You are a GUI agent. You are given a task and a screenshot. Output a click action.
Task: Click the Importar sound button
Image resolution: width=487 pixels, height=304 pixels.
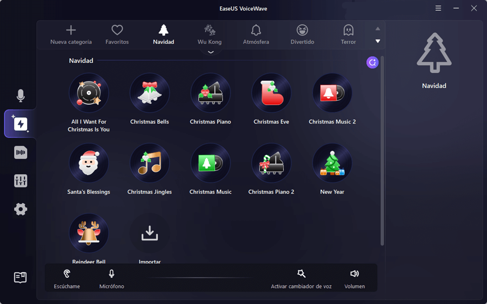point(150,234)
